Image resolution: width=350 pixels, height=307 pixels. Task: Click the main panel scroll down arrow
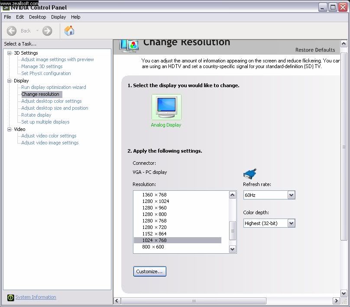point(344,294)
